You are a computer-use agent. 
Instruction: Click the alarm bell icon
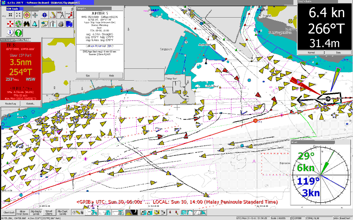coord(34,23)
